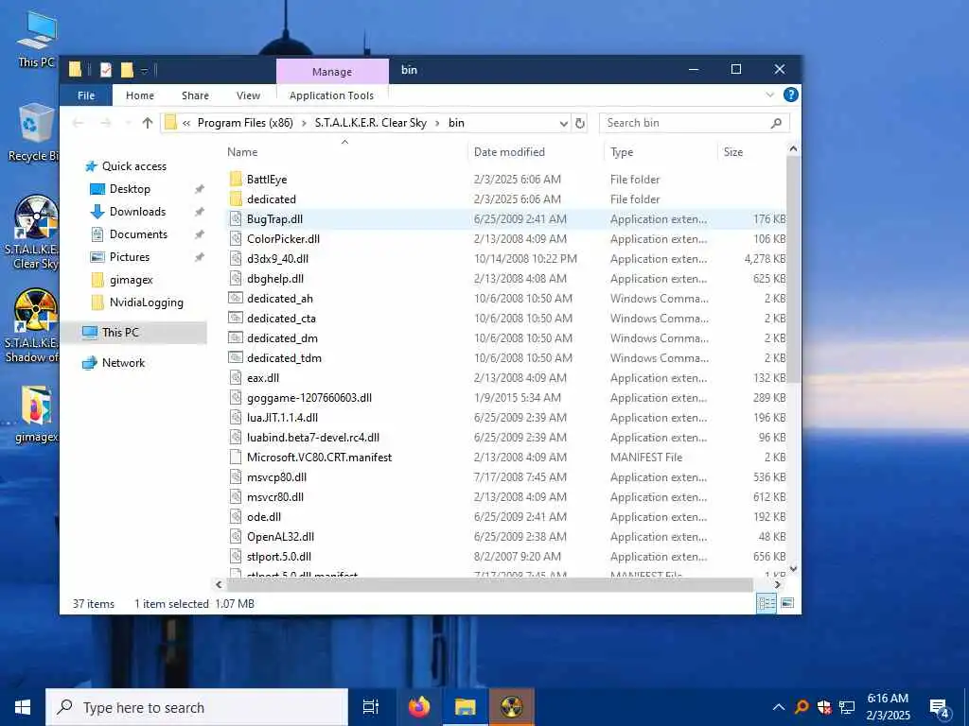Open Documents in the navigation pane

point(138,234)
